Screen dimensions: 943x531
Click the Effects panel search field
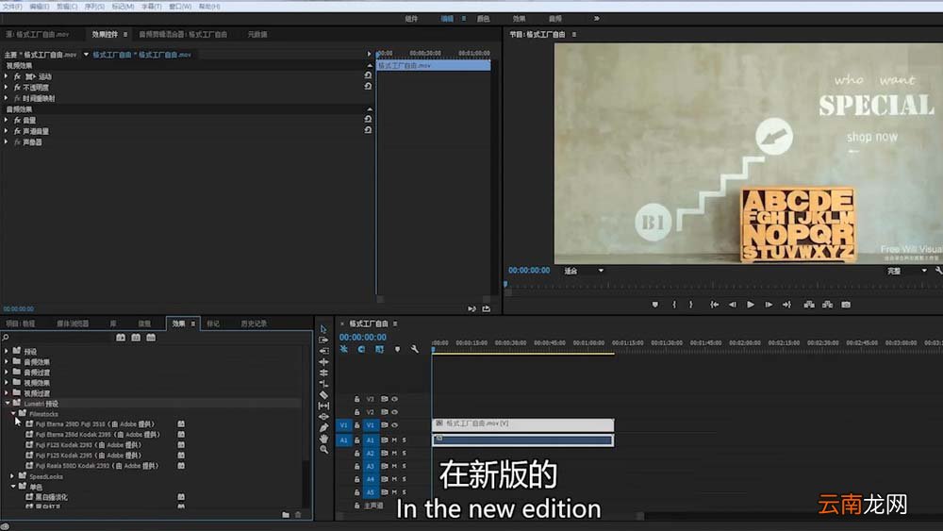58,338
